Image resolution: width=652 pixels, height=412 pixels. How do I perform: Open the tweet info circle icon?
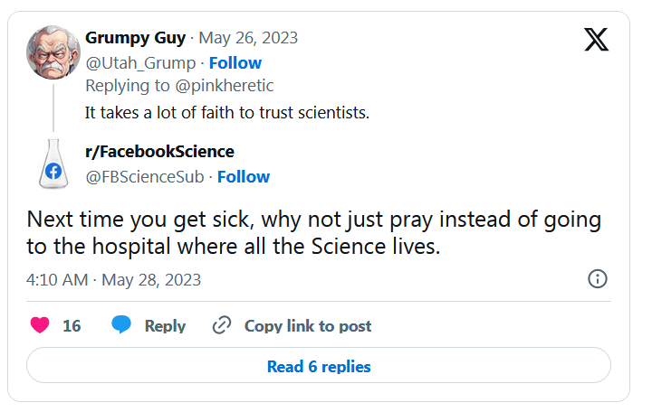(598, 278)
